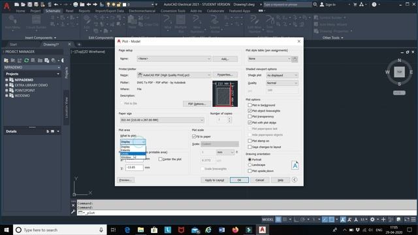418x235 pixels.
Task: Open the Paper size dropdown
Action: click(162, 120)
